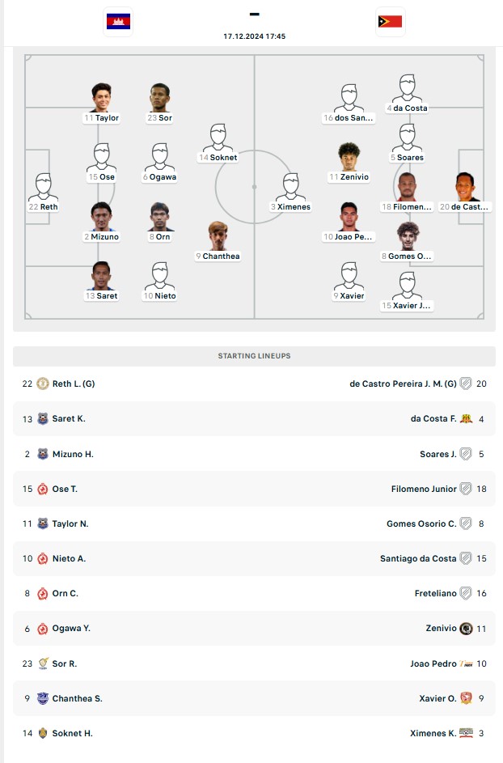Select Sor's player avatar number 23
This screenshot has width=503, height=763.
pos(160,97)
